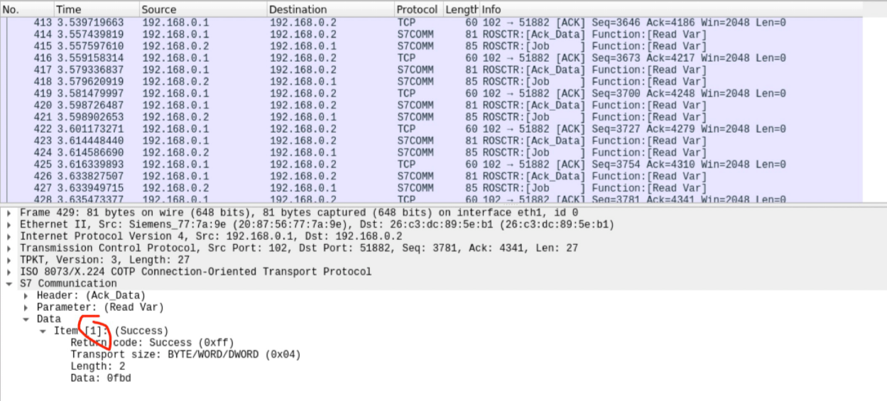Screen dimensions: 887x401
Task: Expand the Header (Ack_Data) node
Action: [x=26, y=296]
